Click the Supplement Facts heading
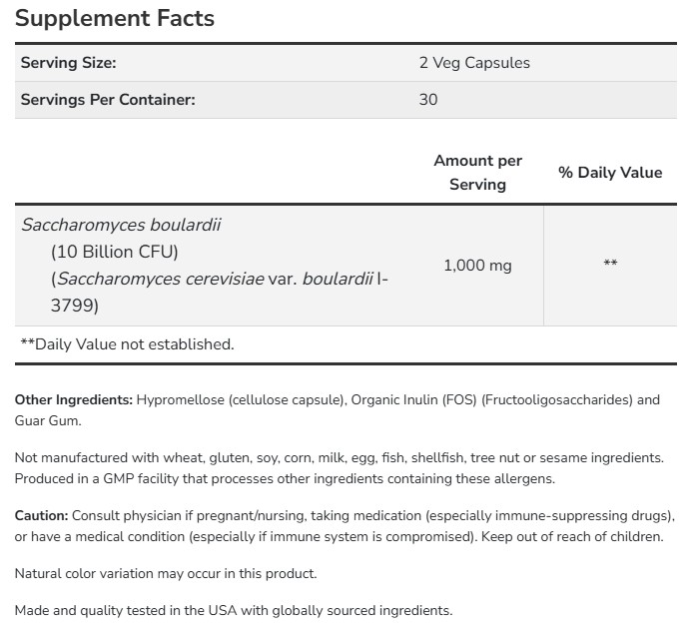 tap(115, 18)
